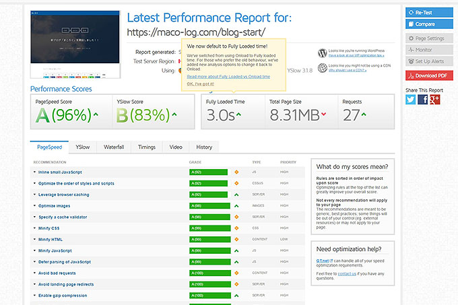Screen dimensions: 458x305
Task: Share report on Twitter
Action: [411, 99]
